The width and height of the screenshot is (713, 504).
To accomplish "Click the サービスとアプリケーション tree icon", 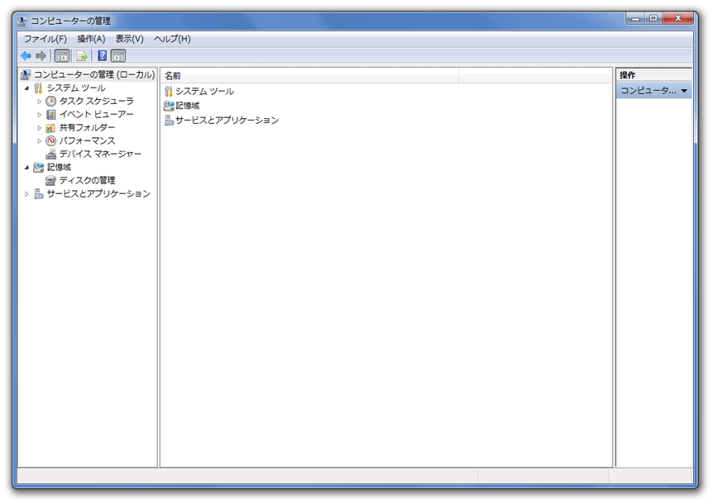I will [x=39, y=194].
